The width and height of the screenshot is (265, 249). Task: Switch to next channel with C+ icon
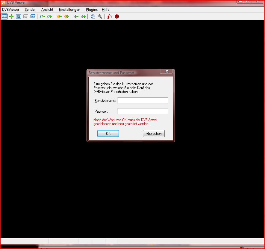coord(50,16)
